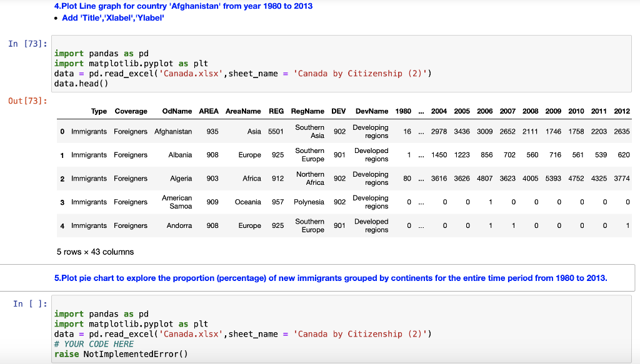The width and height of the screenshot is (640, 364).
Task: Click the 'Afghanistan' cell in row 0
Action: tap(173, 132)
